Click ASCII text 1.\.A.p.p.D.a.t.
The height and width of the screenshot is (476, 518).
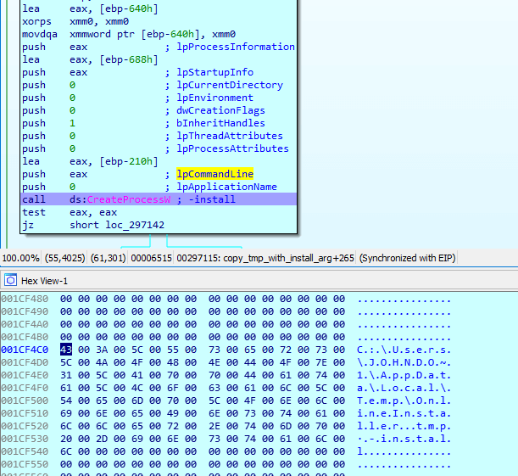[x=404, y=375]
